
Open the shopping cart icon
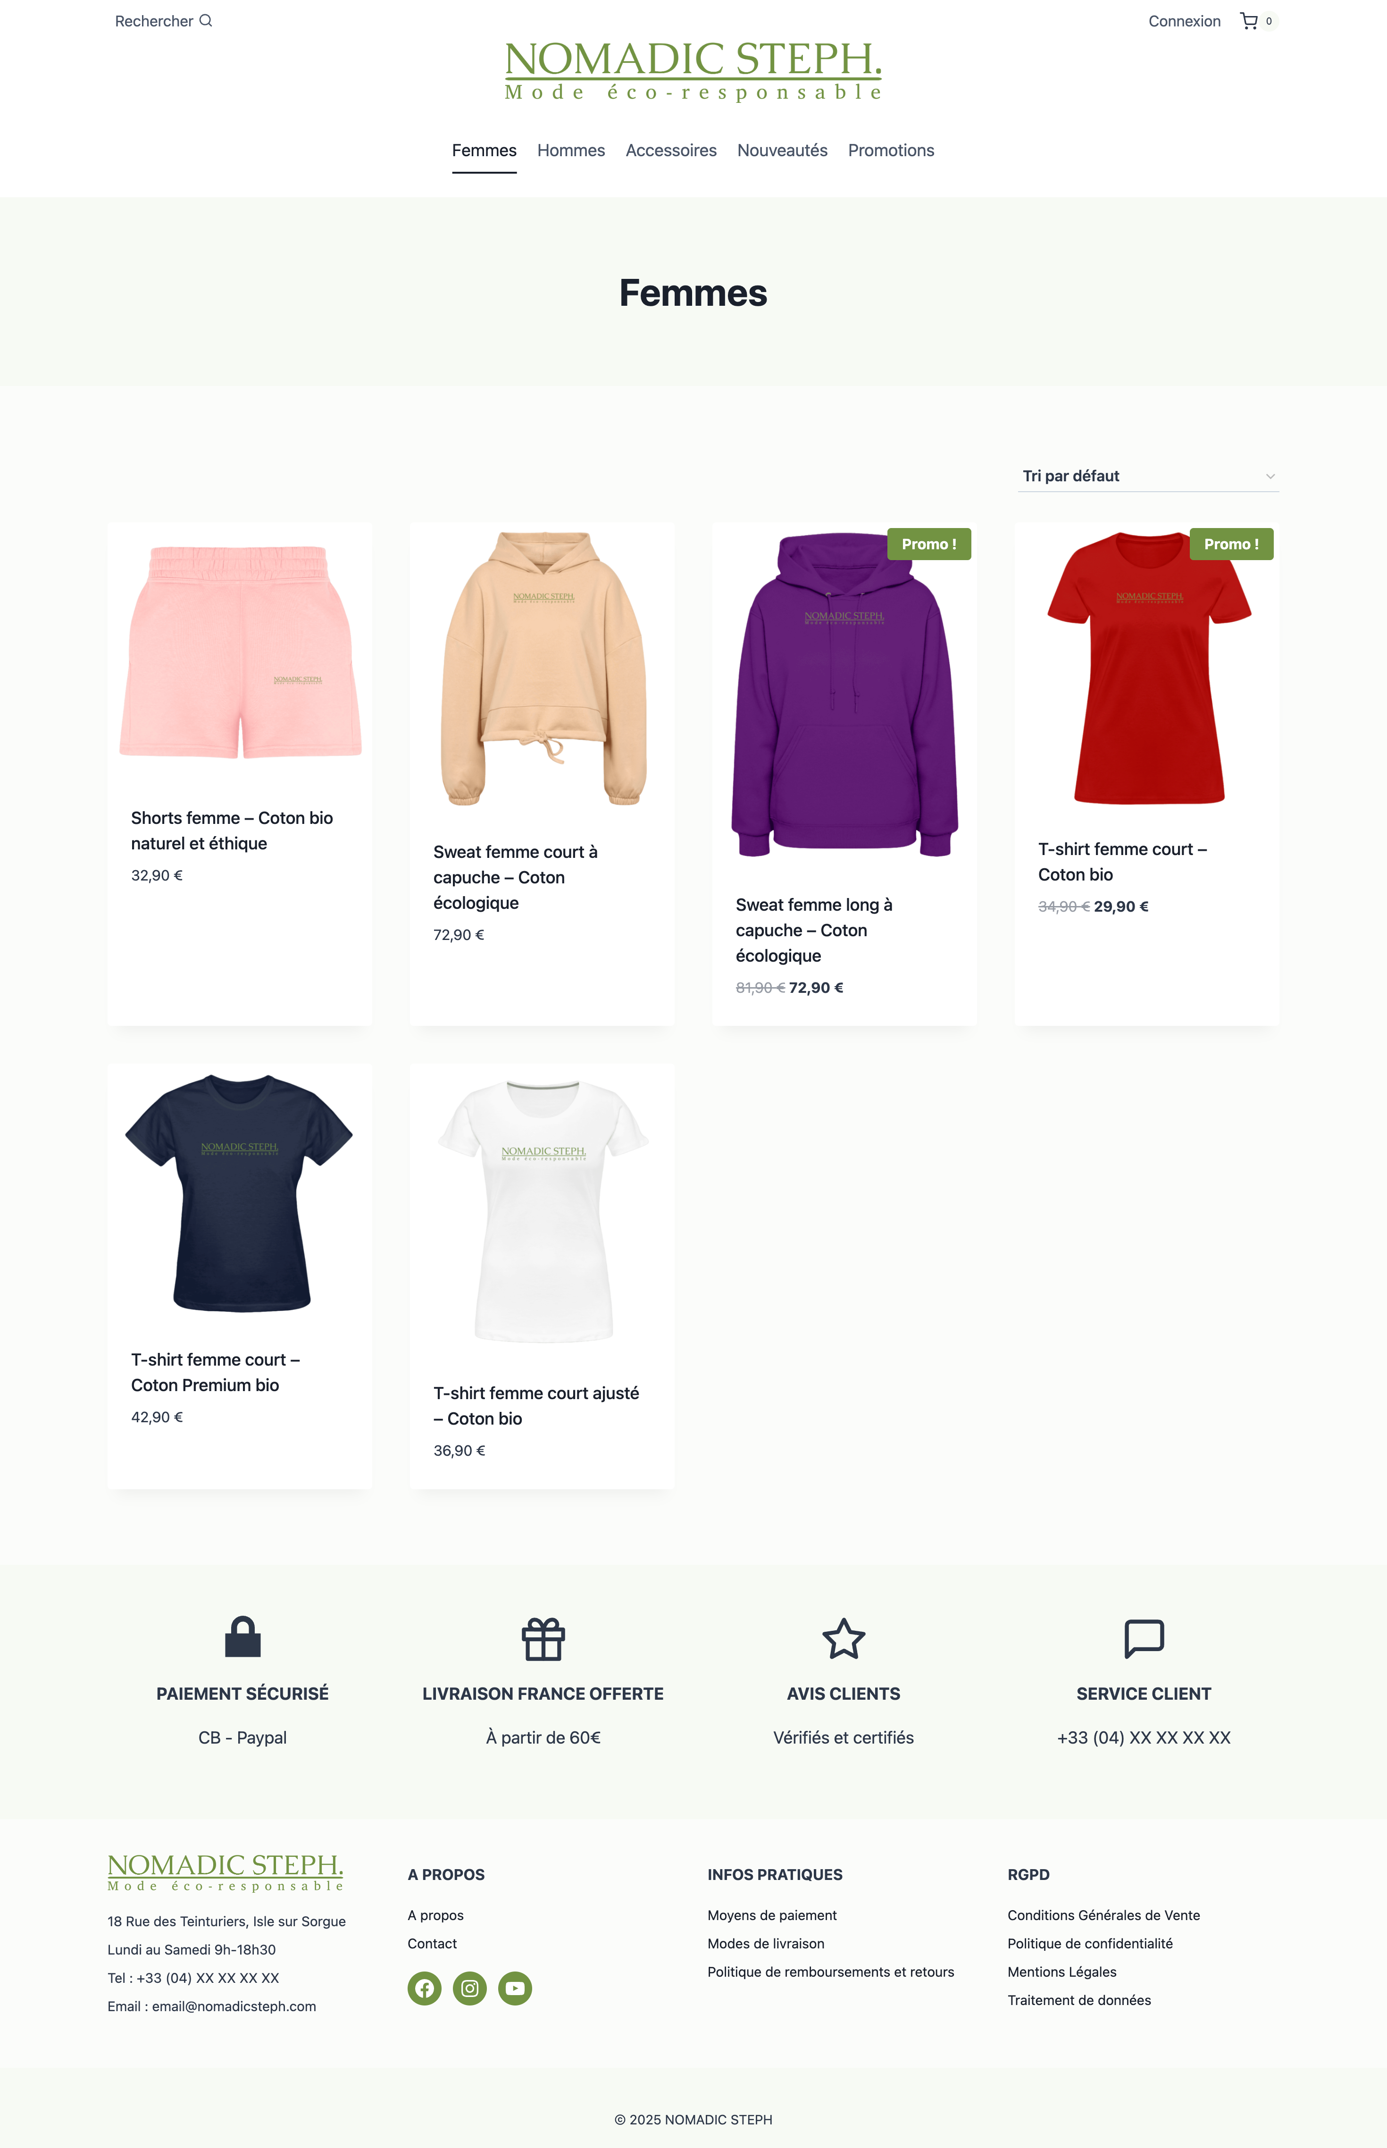point(1248,21)
